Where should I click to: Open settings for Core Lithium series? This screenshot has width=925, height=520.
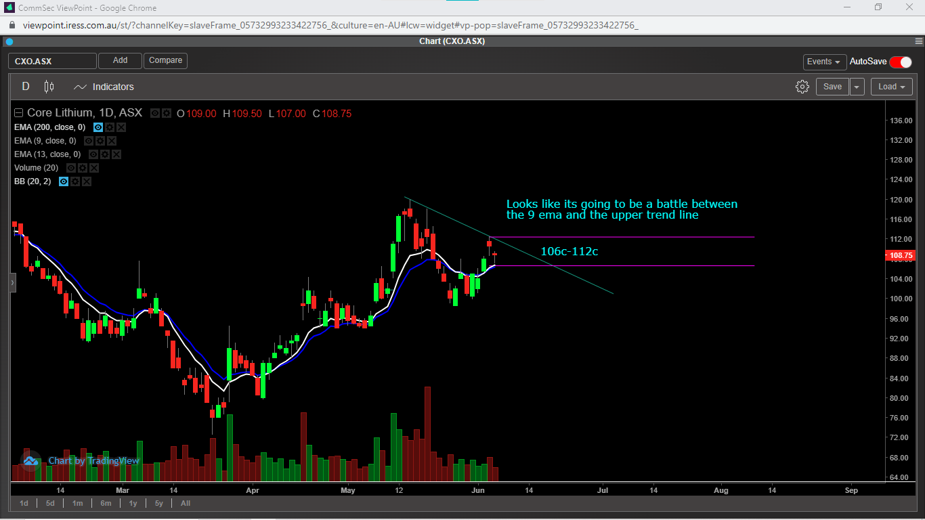point(166,114)
